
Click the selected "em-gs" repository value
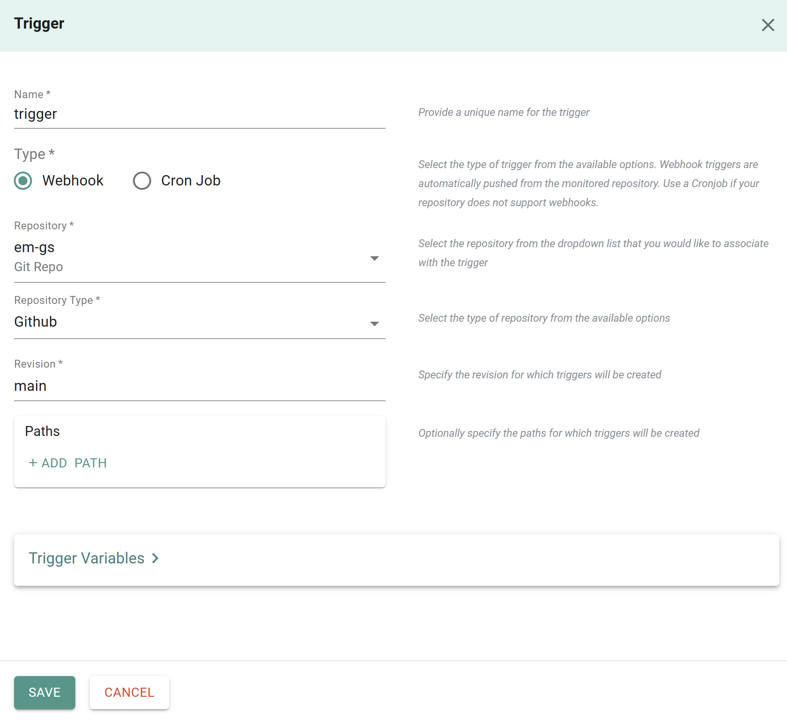(34, 248)
